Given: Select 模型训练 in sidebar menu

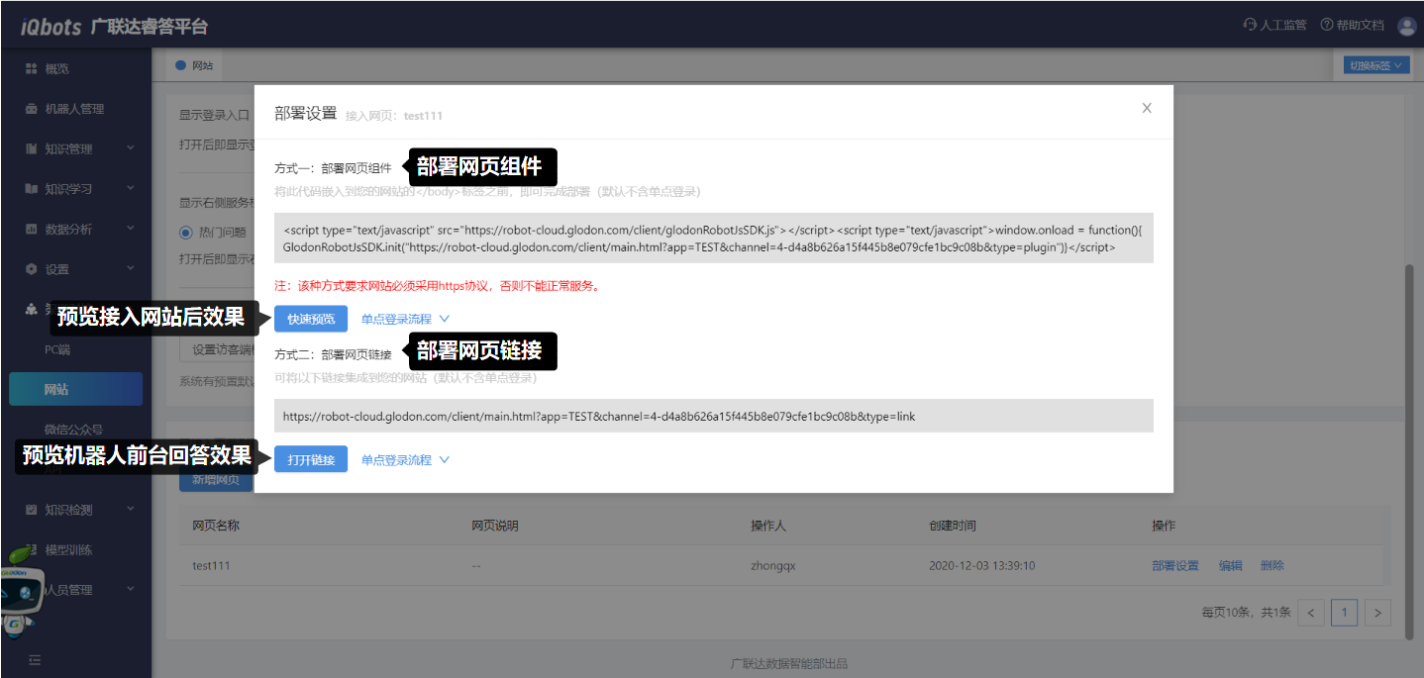Looking at the screenshot, I should point(68,550).
